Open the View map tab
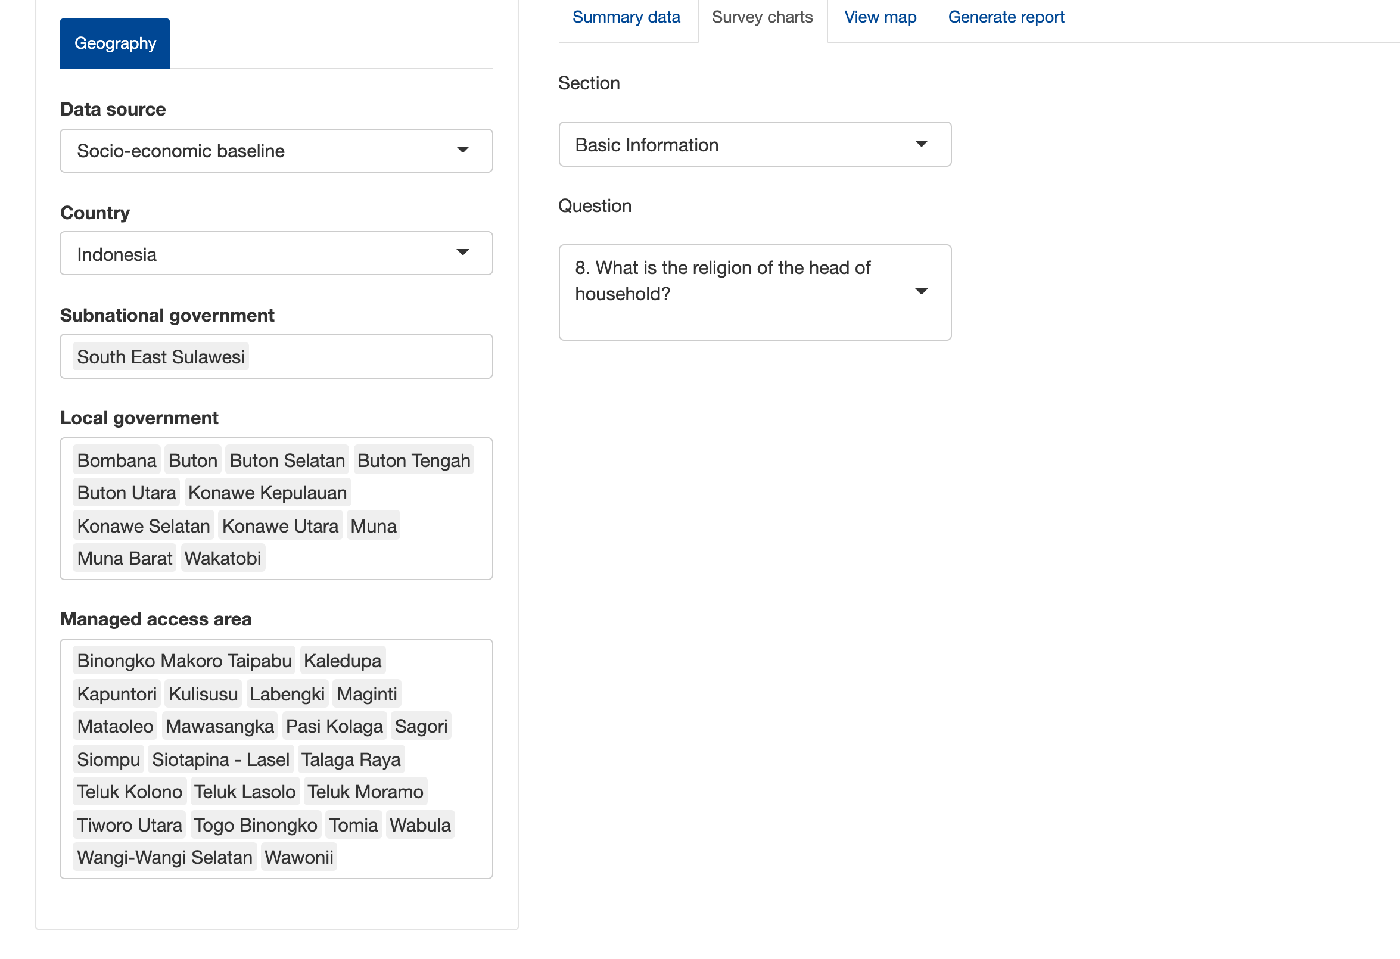The image size is (1400, 959). [x=879, y=17]
